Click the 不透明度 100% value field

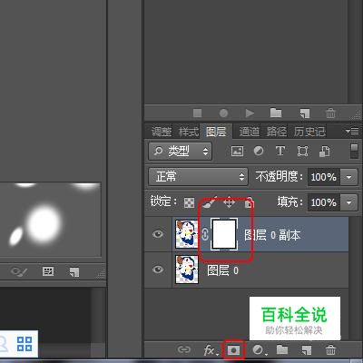(x=324, y=177)
